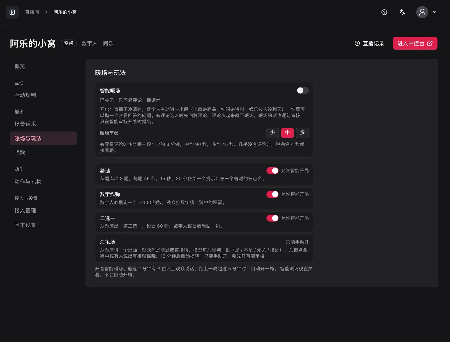This screenshot has width=450, height=342.
Task: Click the 播出 sidebar group label
Action: click(19, 112)
